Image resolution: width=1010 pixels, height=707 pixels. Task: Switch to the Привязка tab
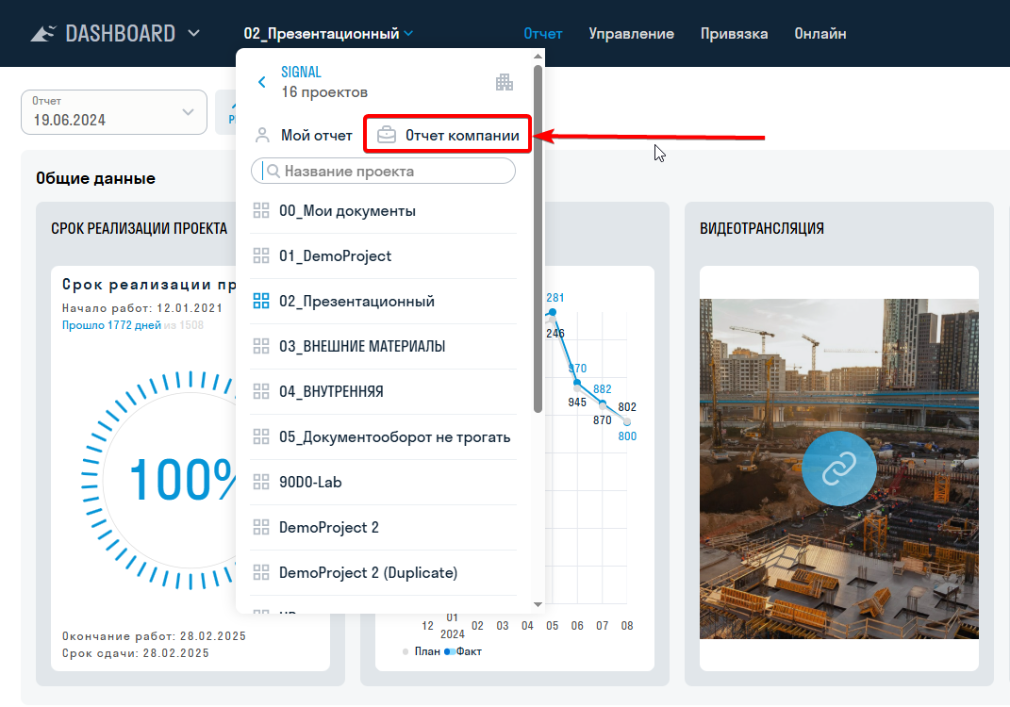tap(734, 34)
